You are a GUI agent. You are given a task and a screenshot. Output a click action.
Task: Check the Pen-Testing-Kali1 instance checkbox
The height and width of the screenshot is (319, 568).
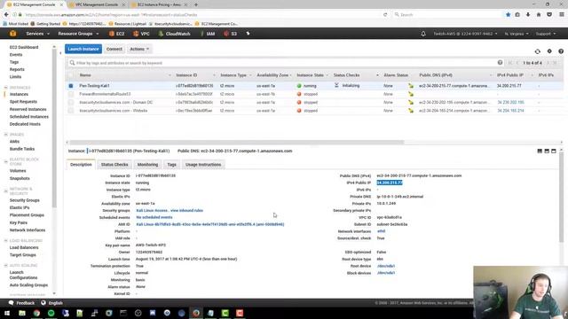[71, 86]
